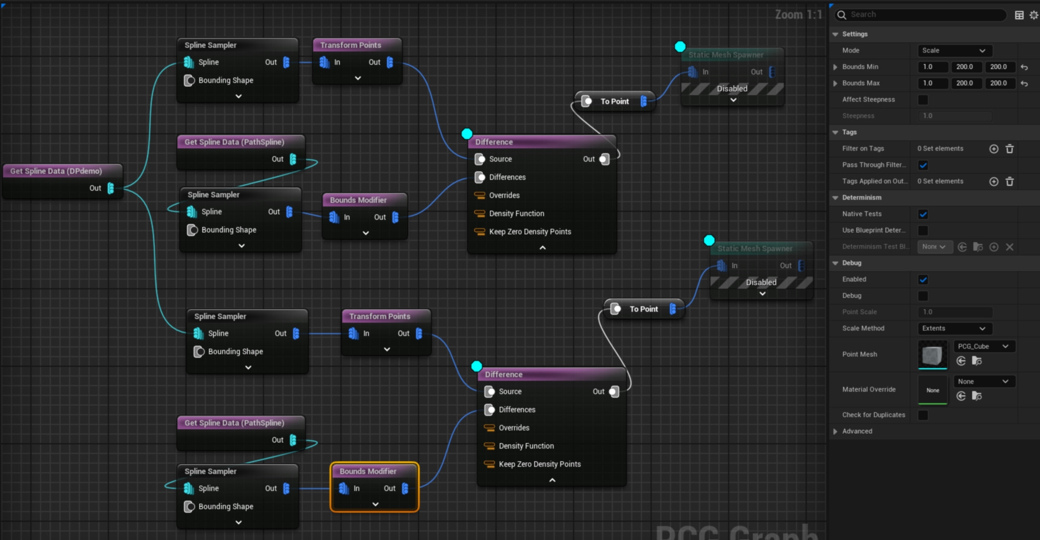Uncheck the Native Tests checkbox
The image size is (1040, 540).
click(923, 214)
